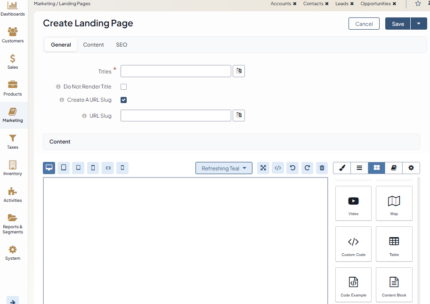Switch to the SEO tab
430x304 pixels.
tap(122, 45)
